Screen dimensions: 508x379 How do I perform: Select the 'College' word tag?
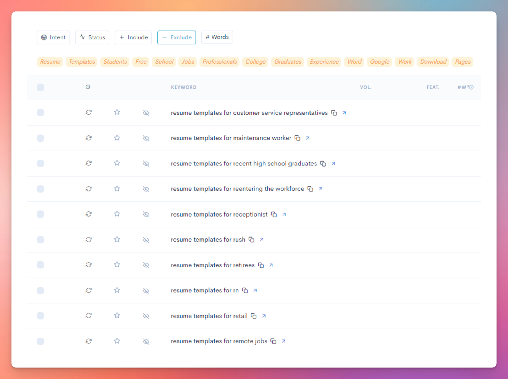[256, 62]
